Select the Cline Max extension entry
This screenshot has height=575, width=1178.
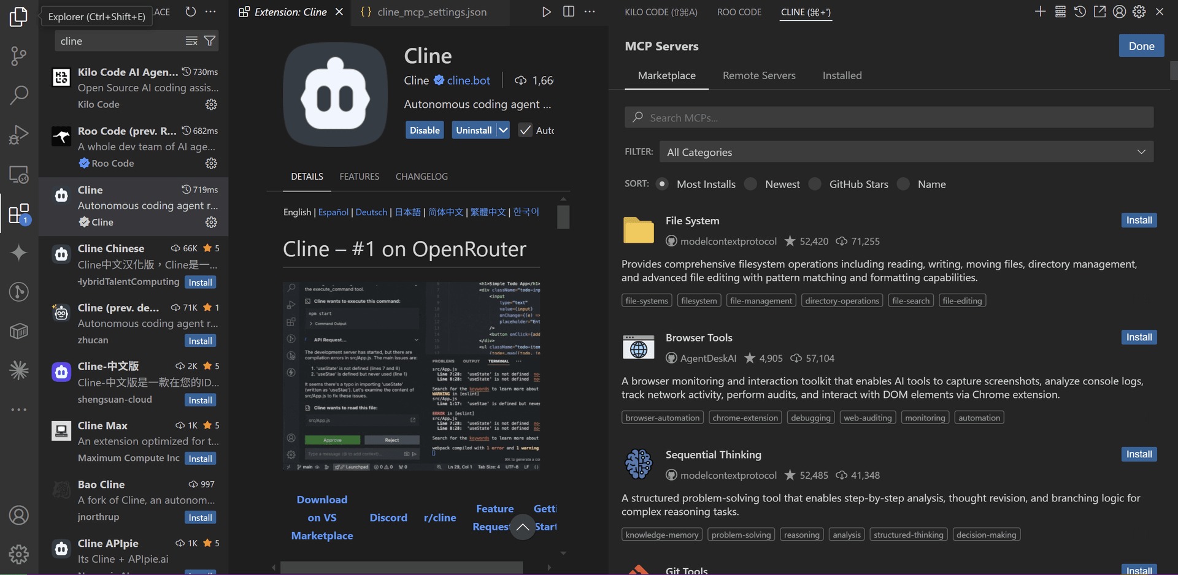pyautogui.click(x=134, y=442)
